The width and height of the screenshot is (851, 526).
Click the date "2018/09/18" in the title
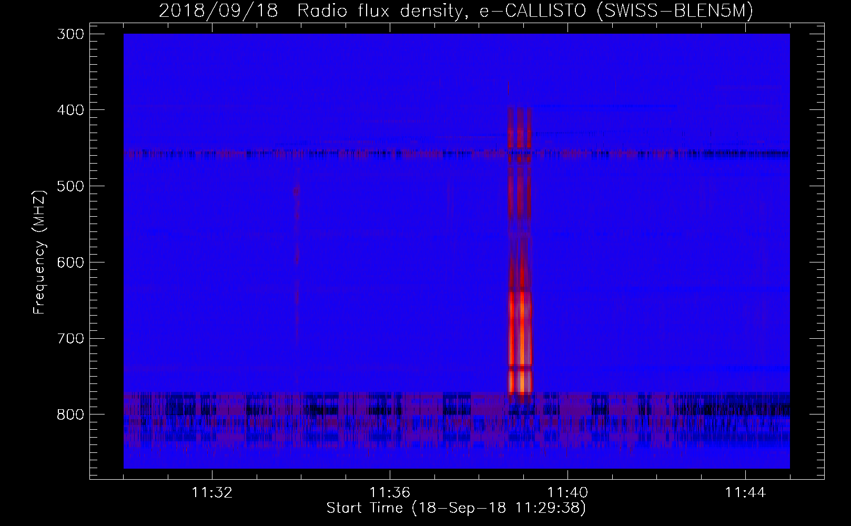(x=218, y=11)
